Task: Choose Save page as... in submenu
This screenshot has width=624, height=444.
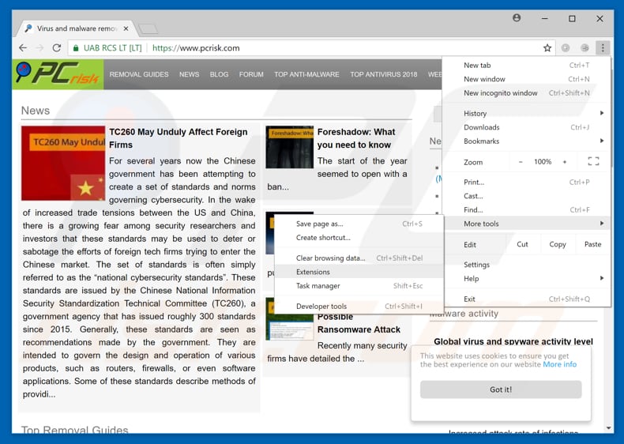Action: 359,224
